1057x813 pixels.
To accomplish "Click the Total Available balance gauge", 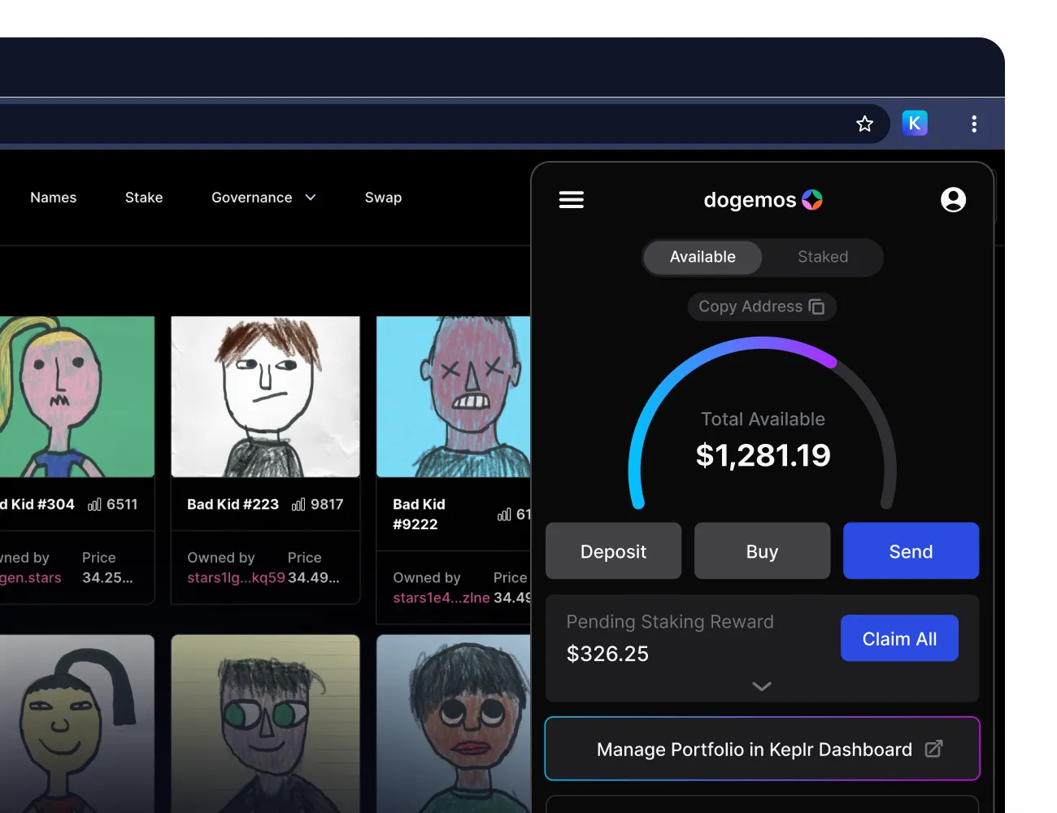I will point(762,439).
